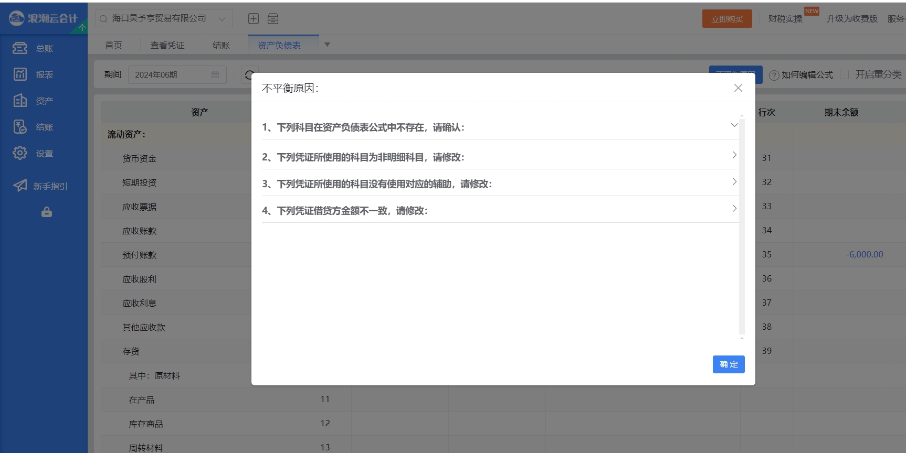Click the 预付账款 row
Screen dimensions: 906x453
(x=139, y=255)
